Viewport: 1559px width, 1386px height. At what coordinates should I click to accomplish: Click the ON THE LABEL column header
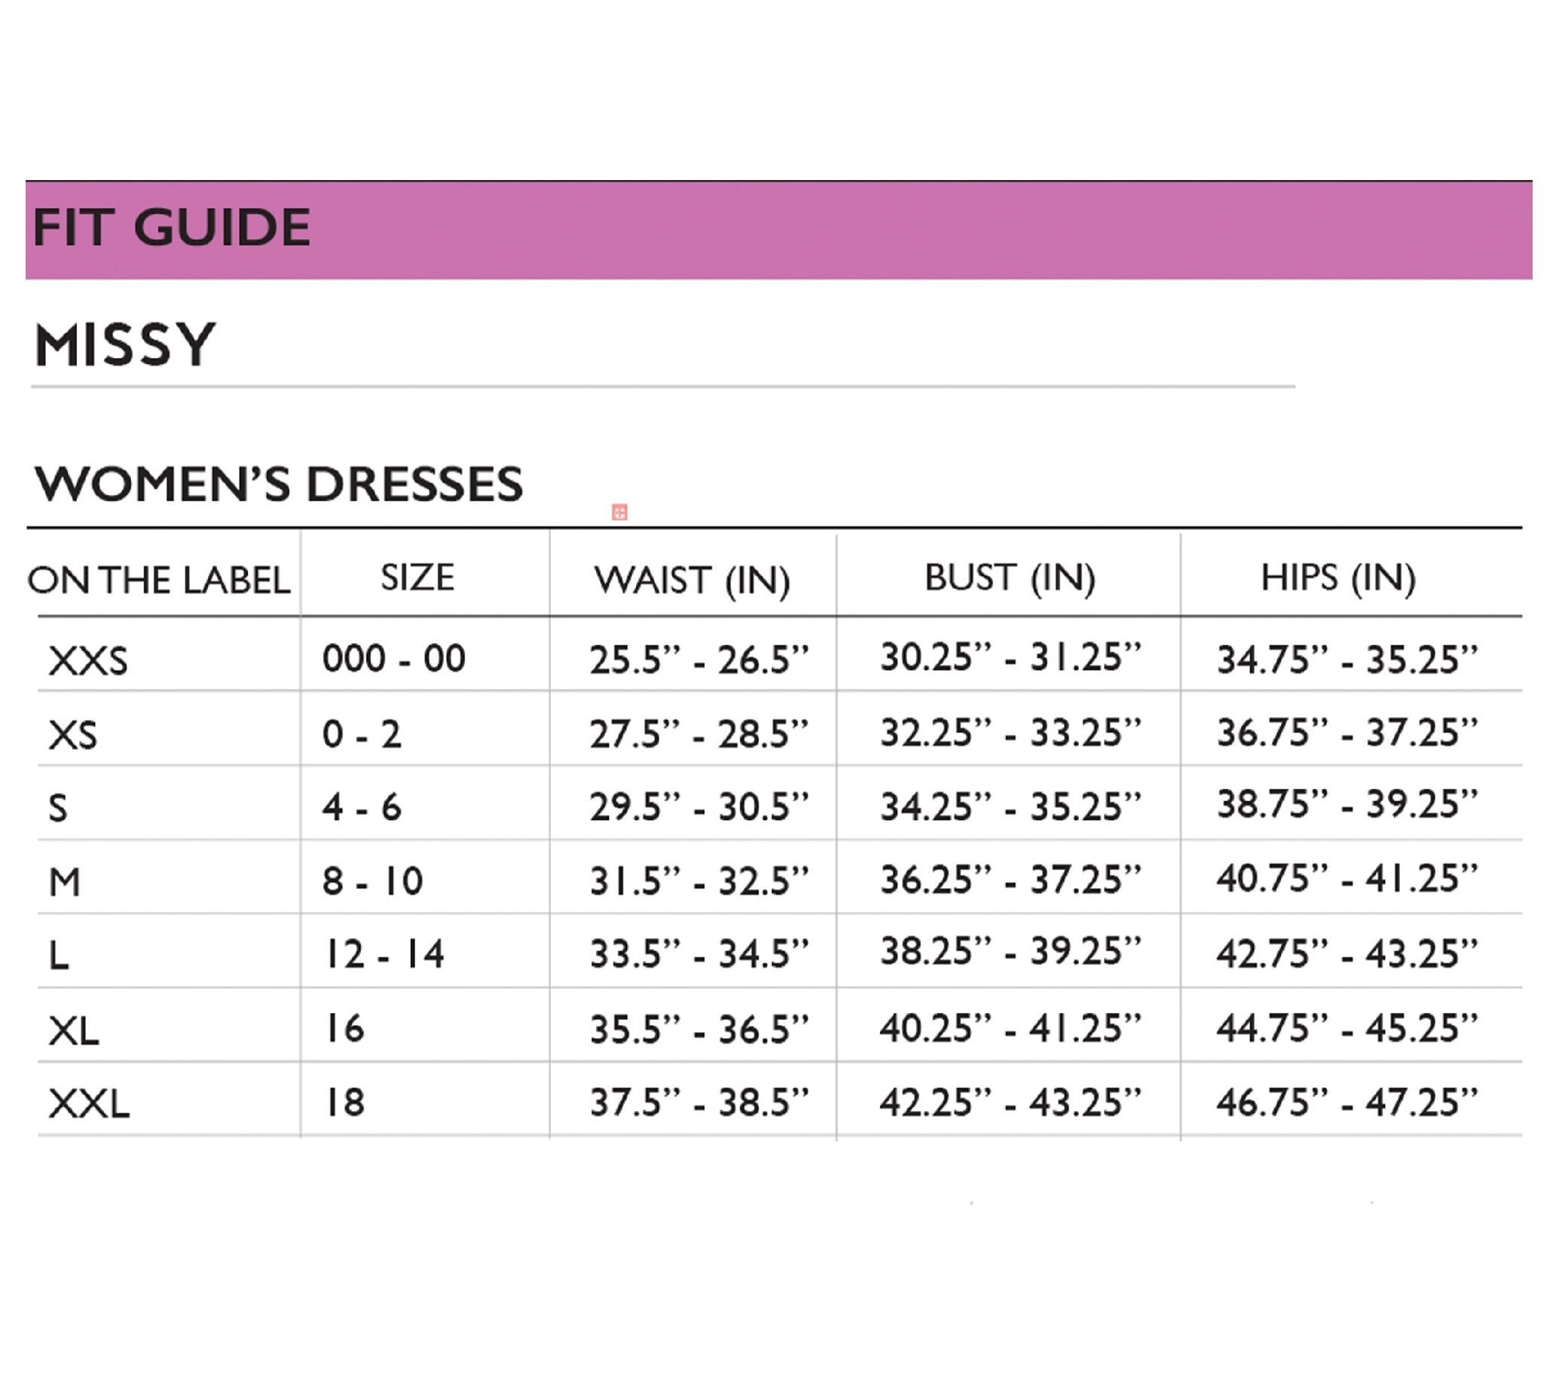point(160,580)
